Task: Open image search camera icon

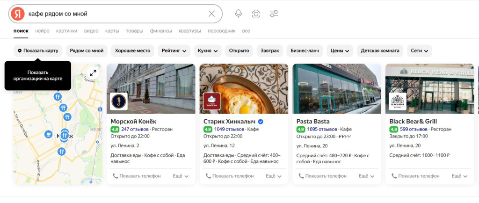Action: tap(256, 14)
